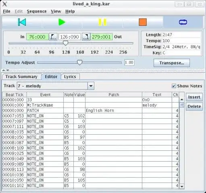Click the 105 velocity value at 00010:050
206x193 pixels.
point(79,180)
